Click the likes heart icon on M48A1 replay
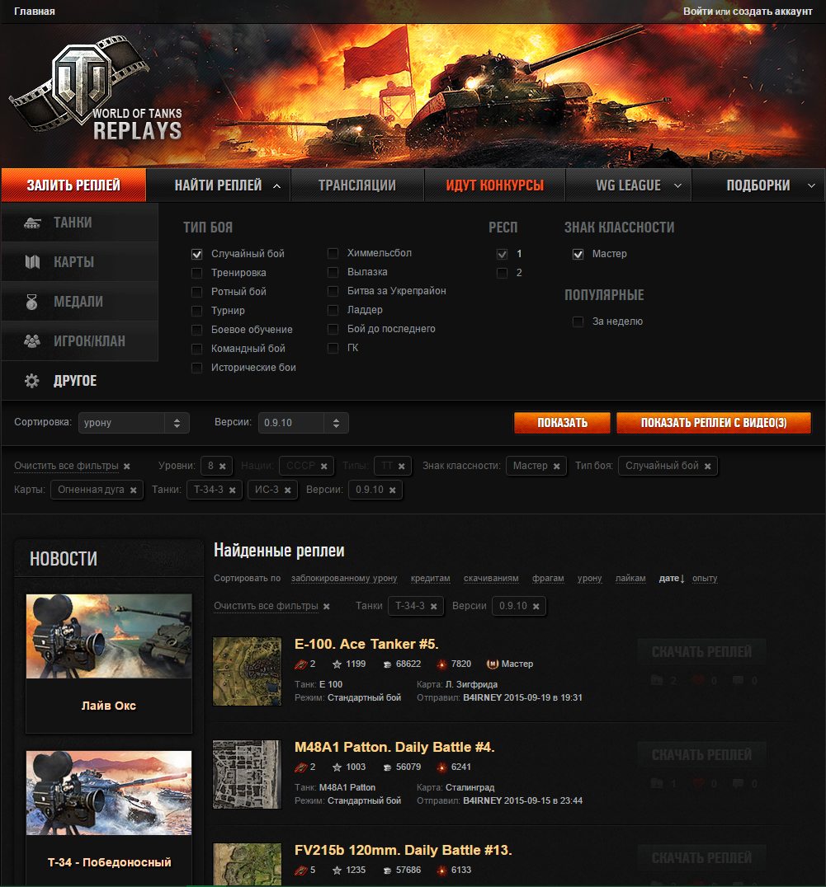Viewport: 826px width, 887px height. coord(698,783)
